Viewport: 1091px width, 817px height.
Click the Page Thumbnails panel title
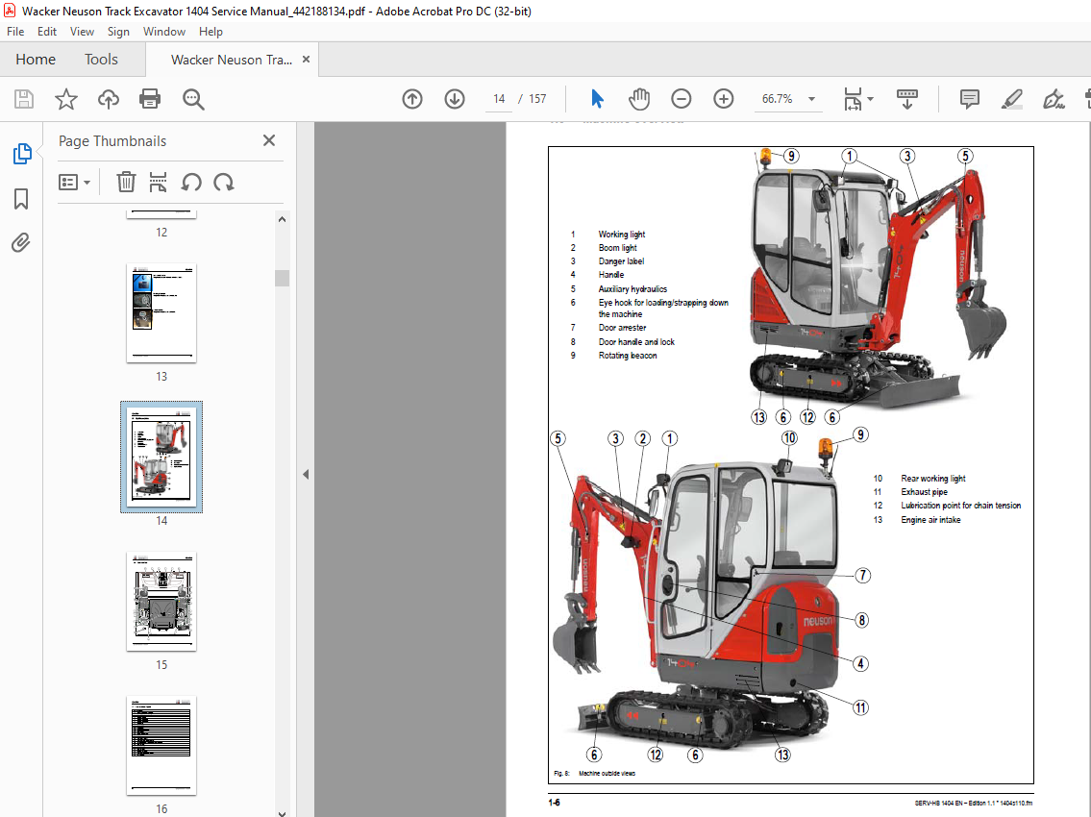[112, 140]
